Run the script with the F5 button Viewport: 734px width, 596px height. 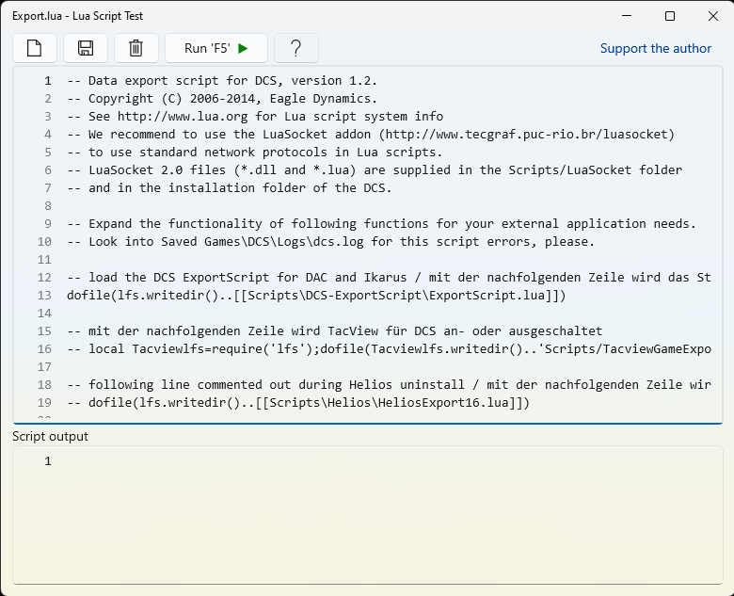216,48
